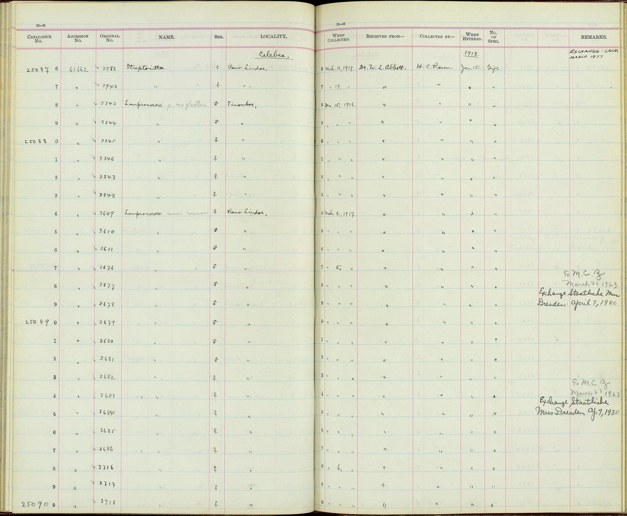Select the "LOCALITY." column header
The width and height of the screenshot is (627, 516).
pyautogui.click(x=273, y=36)
